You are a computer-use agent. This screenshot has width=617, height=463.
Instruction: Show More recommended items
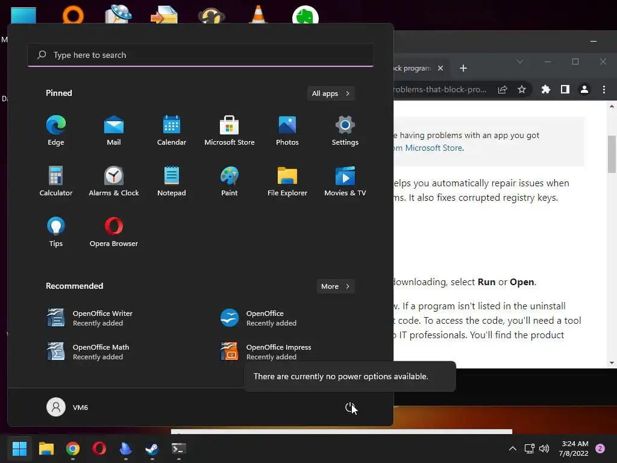pos(335,286)
